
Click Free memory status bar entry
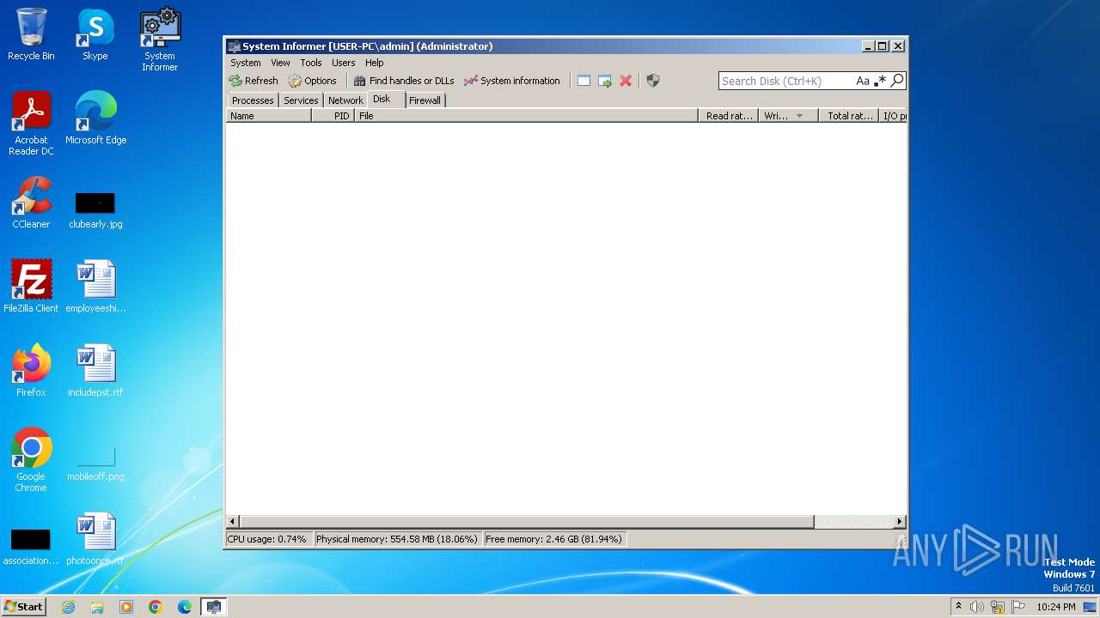(553, 539)
